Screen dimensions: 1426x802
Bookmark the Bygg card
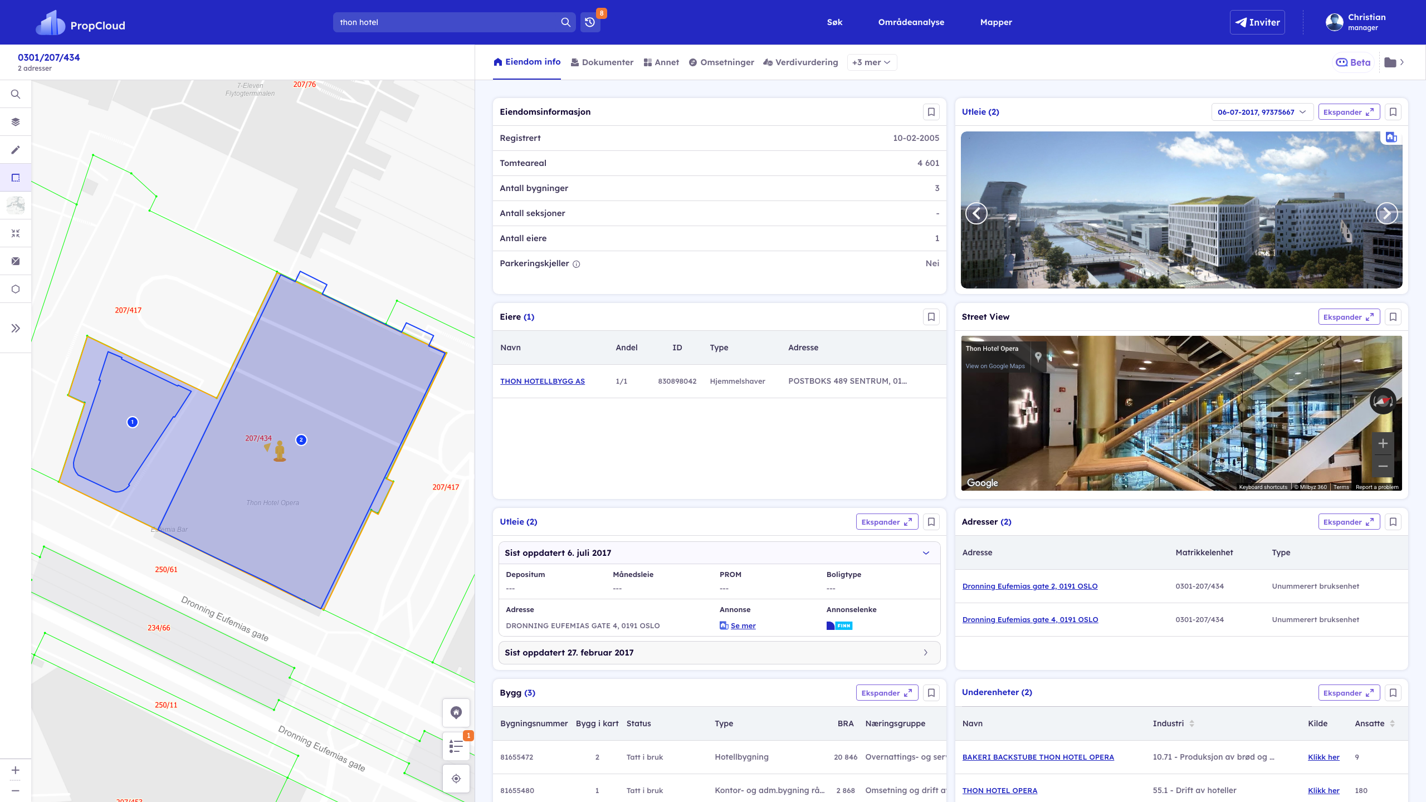(931, 693)
